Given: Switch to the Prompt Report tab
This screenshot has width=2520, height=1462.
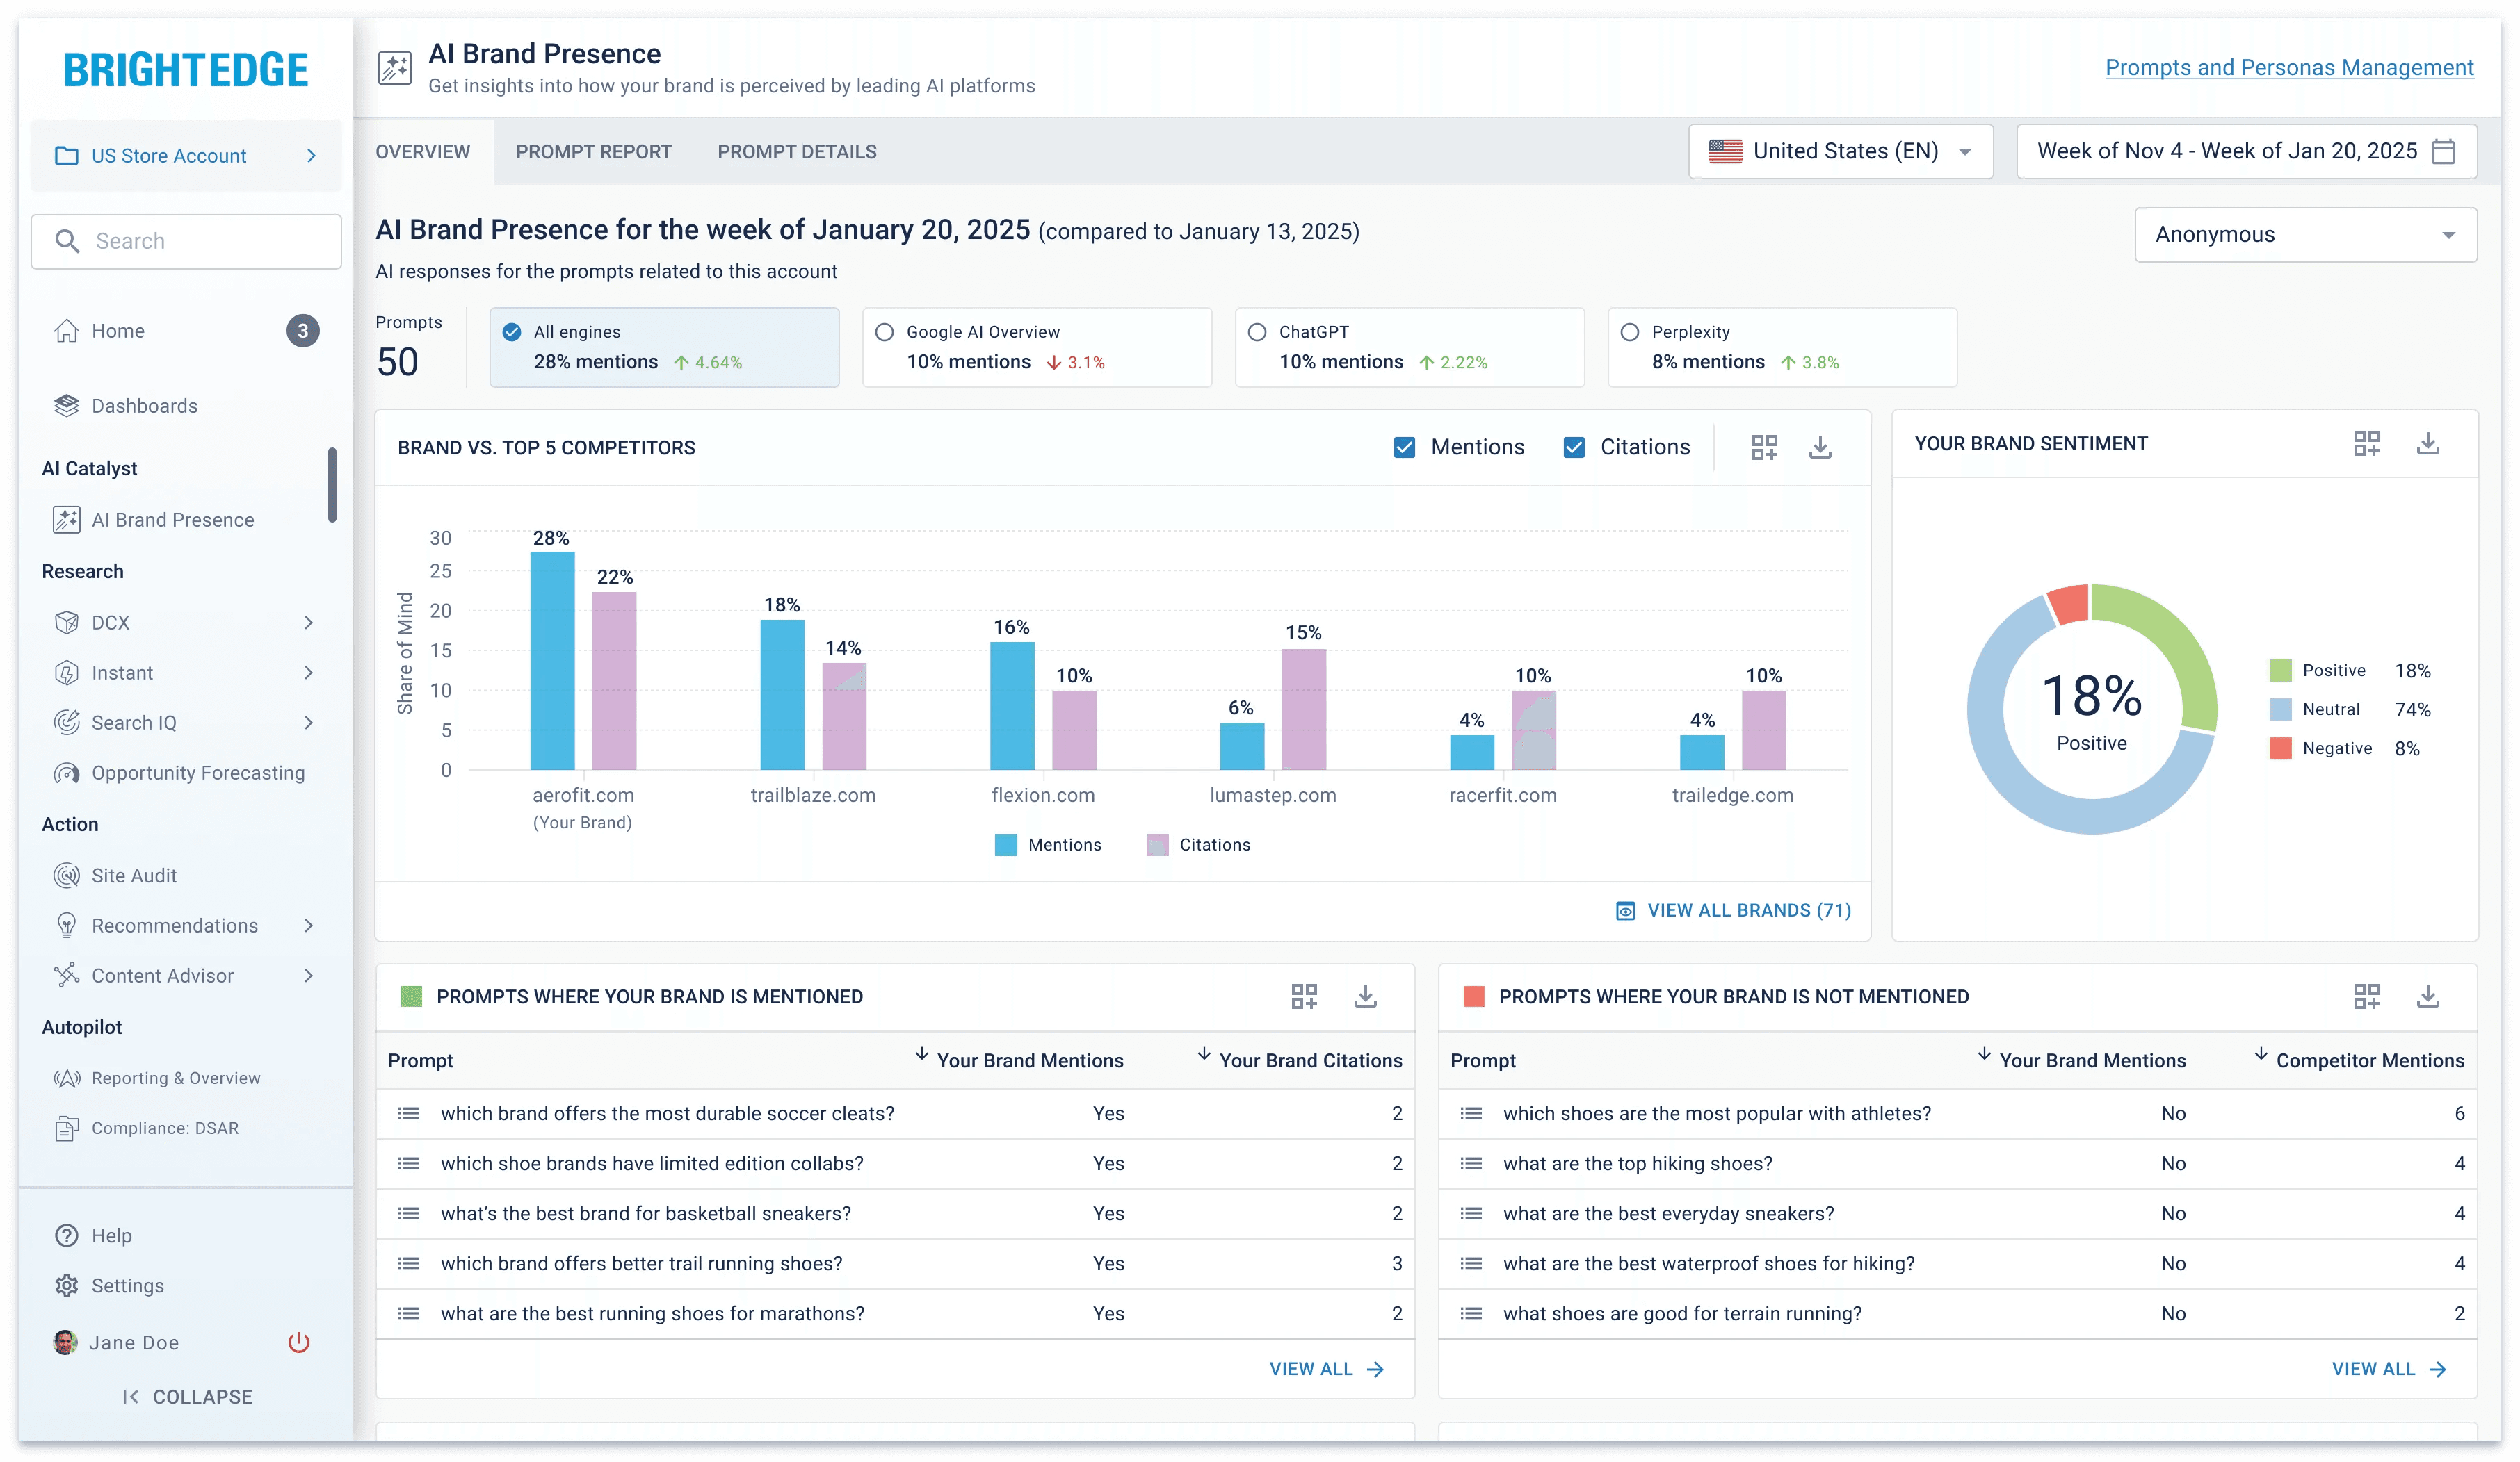Looking at the screenshot, I should coord(593,152).
